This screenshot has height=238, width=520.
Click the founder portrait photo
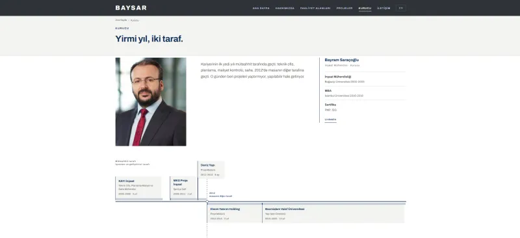[x=151, y=101]
